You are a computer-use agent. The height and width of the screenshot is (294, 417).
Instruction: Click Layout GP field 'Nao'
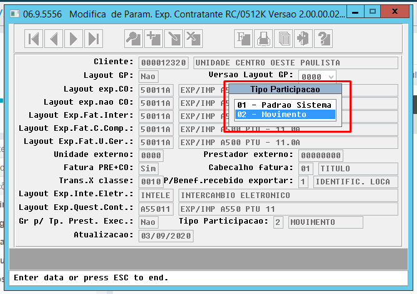coord(149,77)
